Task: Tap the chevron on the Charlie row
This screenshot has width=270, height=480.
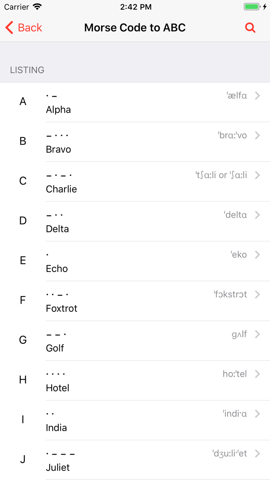Action: (258, 175)
